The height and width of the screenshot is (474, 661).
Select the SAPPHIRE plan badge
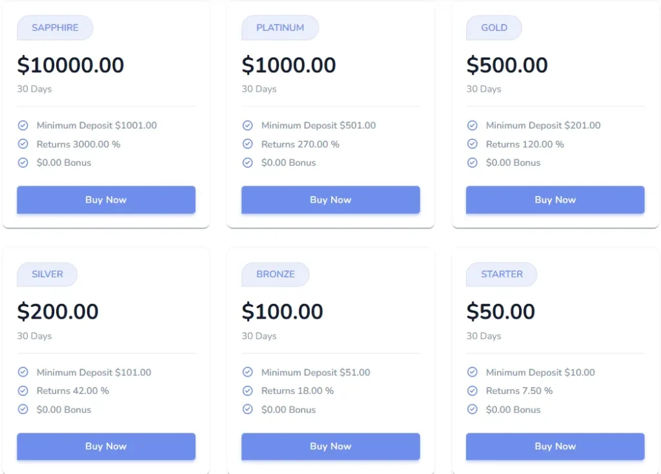click(54, 28)
